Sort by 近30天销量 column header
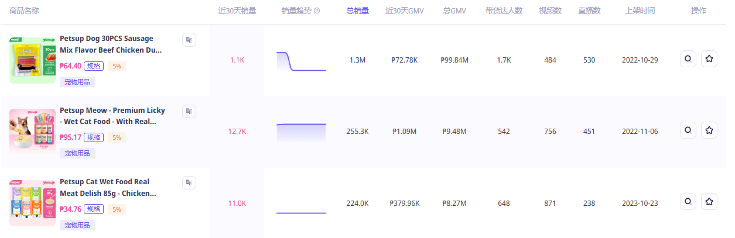 pos(237,11)
